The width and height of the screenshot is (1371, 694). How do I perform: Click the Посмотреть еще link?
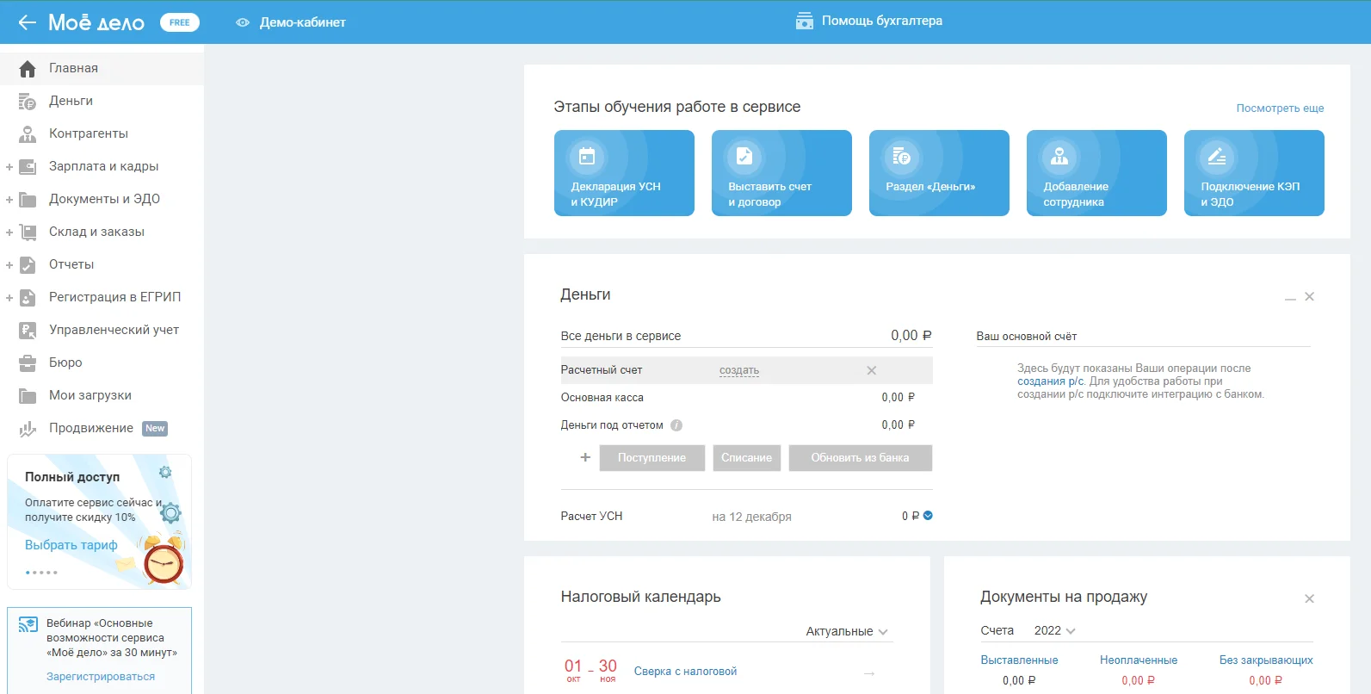click(x=1280, y=108)
